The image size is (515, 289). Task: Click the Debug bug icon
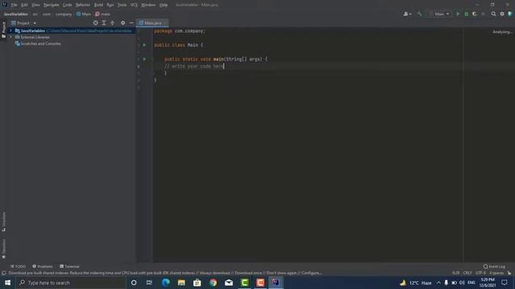click(466, 14)
